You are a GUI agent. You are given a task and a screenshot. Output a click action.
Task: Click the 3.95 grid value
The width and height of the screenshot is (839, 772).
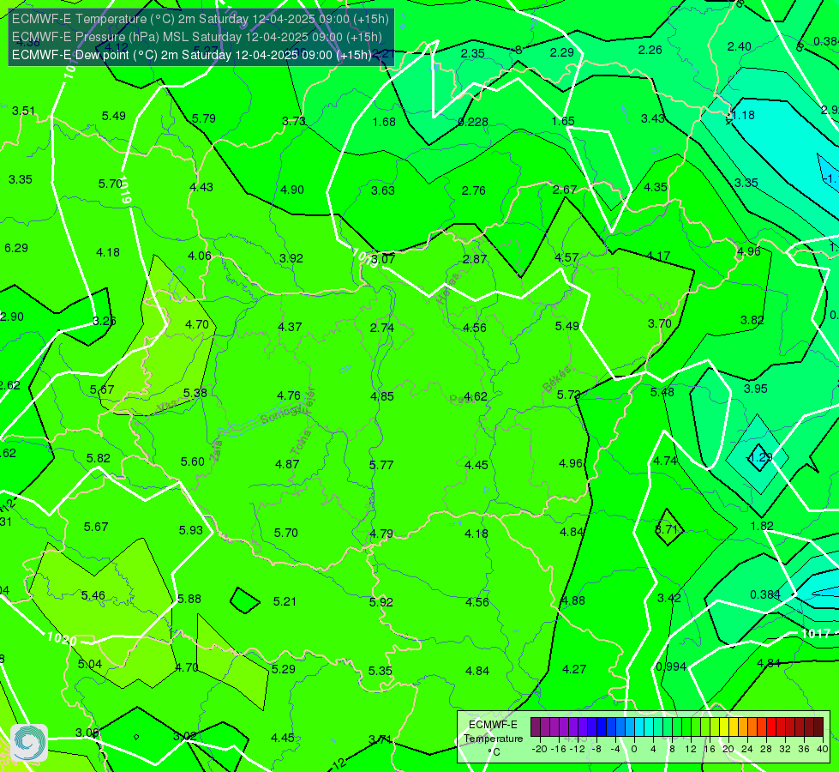756,389
